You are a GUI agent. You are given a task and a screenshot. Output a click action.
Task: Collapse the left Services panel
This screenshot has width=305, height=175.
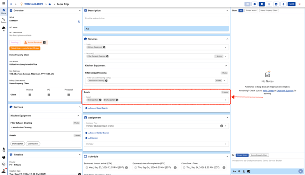tap(80, 107)
